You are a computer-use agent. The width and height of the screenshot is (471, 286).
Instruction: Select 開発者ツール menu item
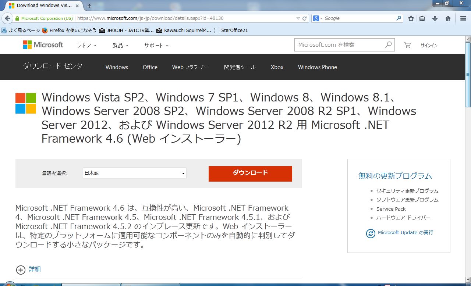[x=240, y=67]
